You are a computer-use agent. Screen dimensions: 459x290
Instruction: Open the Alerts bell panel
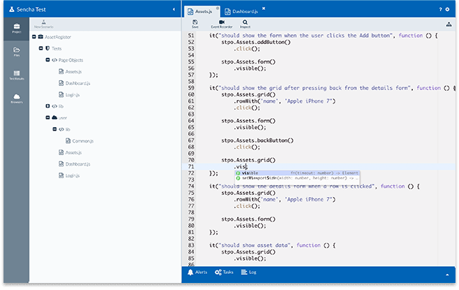click(x=197, y=272)
